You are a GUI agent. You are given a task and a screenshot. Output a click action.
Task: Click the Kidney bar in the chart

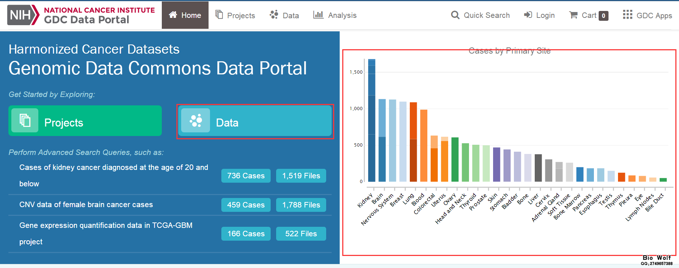[372, 120]
